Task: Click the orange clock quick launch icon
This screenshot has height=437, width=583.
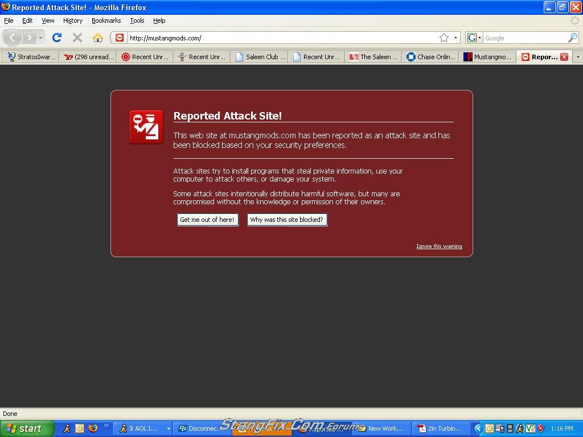Action: (x=80, y=428)
